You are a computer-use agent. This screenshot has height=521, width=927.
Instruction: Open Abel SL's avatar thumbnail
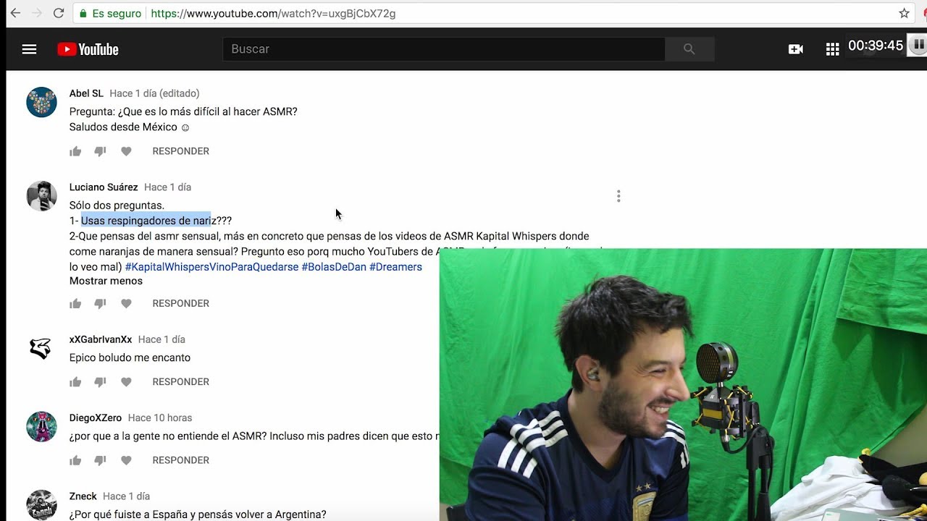41,102
